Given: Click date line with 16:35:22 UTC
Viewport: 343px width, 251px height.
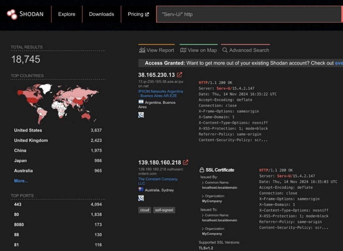Looking at the screenshot, I should pyautogui.click(x=237, y=94).
